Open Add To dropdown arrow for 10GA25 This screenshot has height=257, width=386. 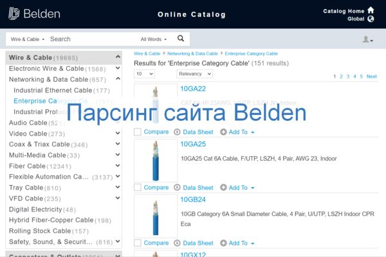(253, 188)
